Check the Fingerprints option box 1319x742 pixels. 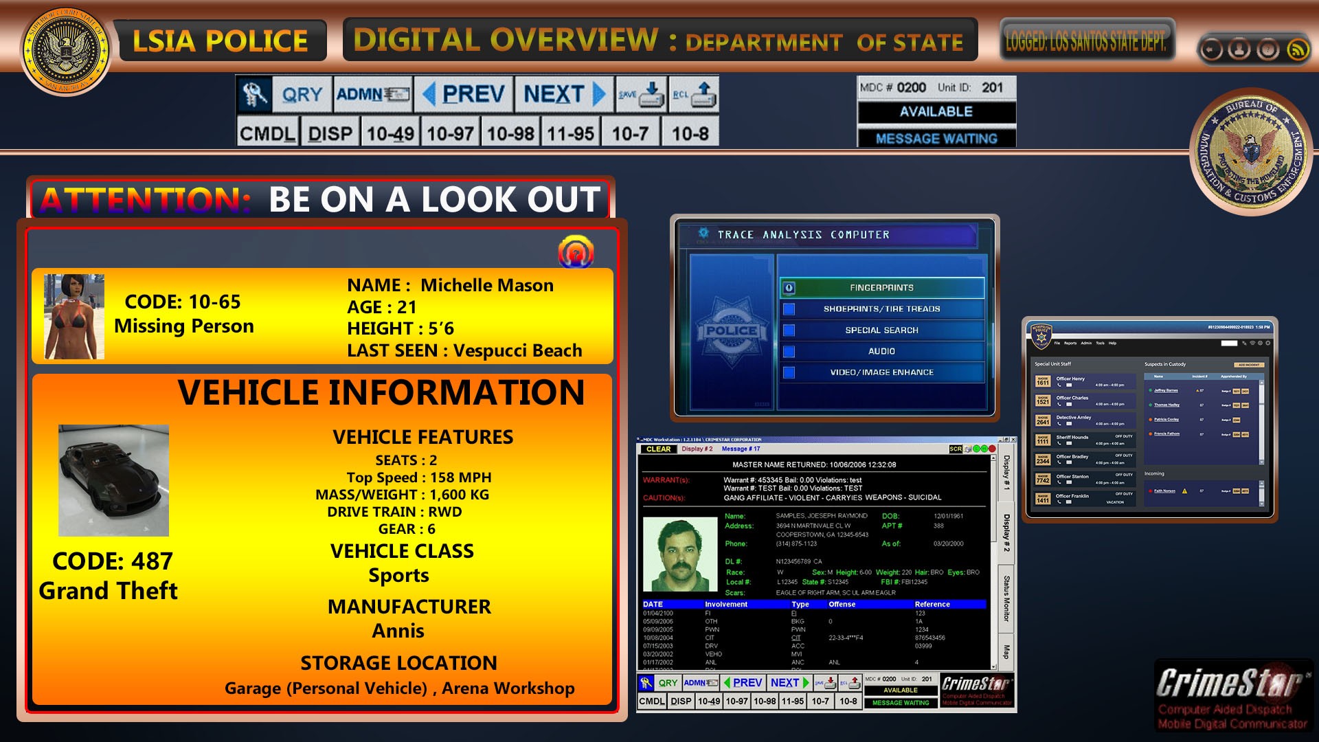(x=789, y=288)
